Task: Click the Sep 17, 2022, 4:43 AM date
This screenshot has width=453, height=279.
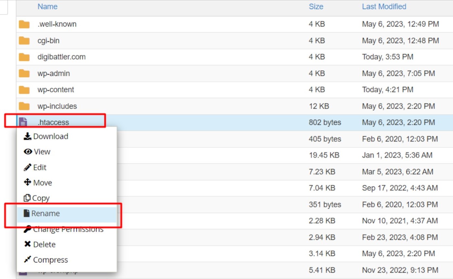Action: click(400, 188)
